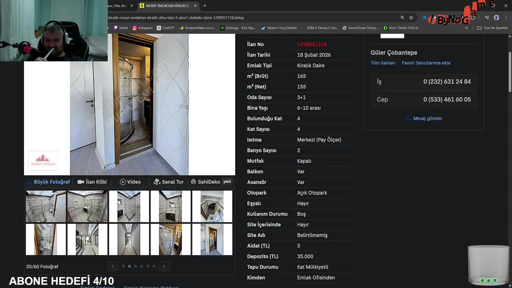Open the Video tab
512x288 pixels.
pos(130,182)
